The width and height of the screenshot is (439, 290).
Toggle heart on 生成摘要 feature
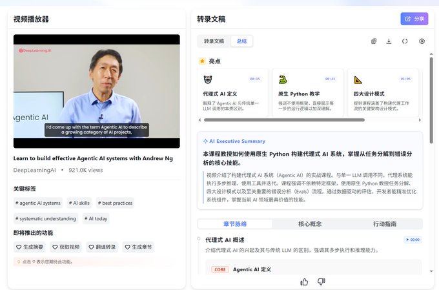(19, 247)
